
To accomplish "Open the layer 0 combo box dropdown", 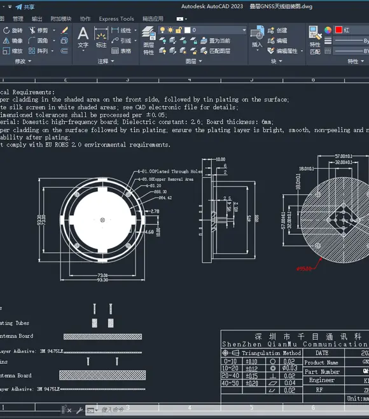I will click(244, 30).
